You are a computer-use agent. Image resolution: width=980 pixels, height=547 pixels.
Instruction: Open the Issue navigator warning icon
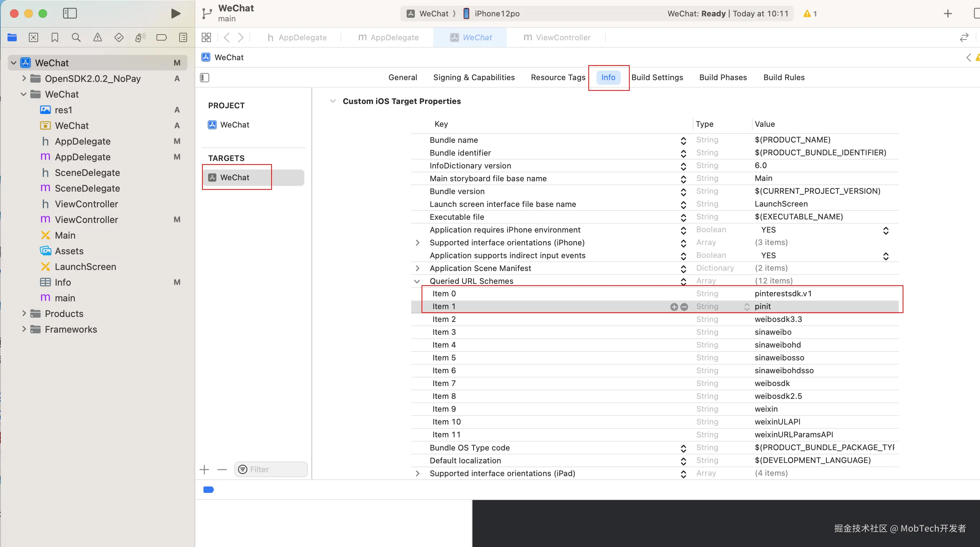pos(97,37)
